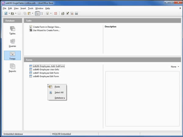Open the Window menu
The width and height of the screenshot is (183, 137).
39,9
